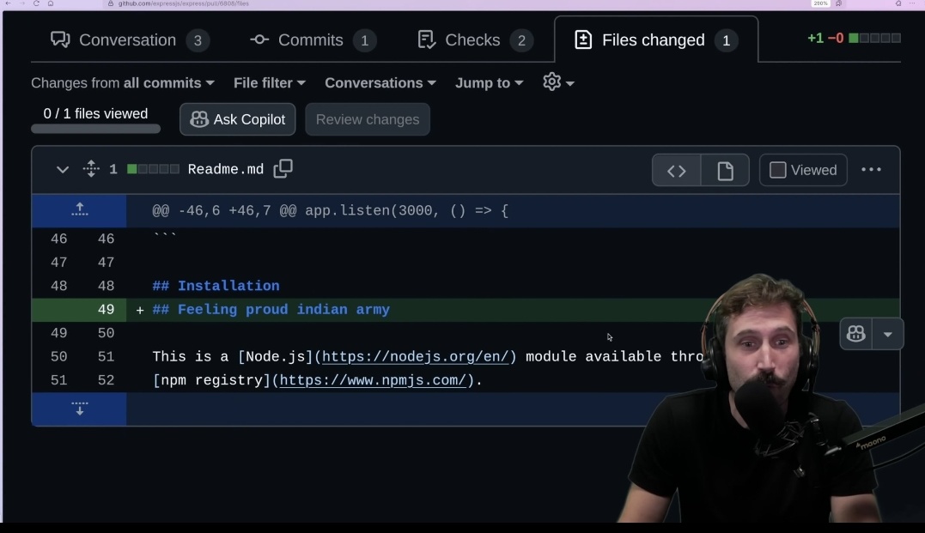925x533 pixels.
Task: Click line number 49 in the diff
Action: pyautogui.click(x=106, y=310)
